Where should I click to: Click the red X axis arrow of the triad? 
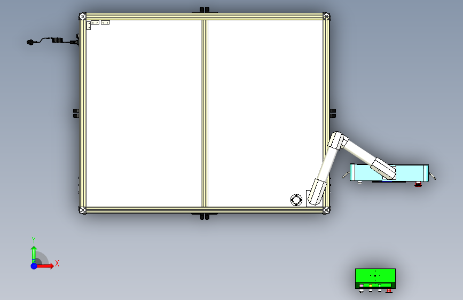[x=45, y=266]
